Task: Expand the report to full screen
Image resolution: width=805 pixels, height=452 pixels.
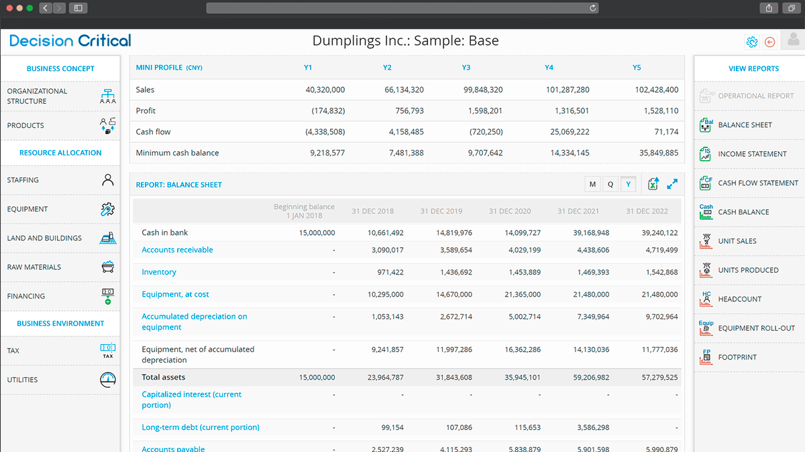Action: coord(672,184)
